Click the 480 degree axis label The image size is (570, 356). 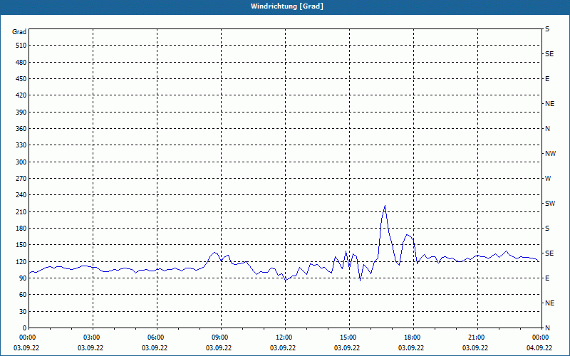pyautogui.click(x=21, y=63)
